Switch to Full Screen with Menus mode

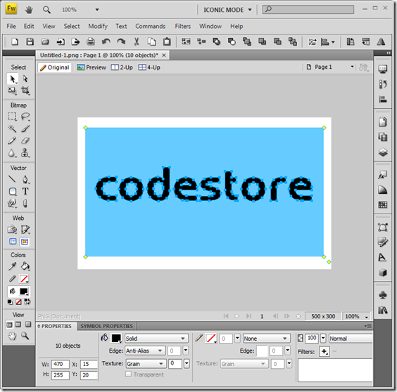coord(18,325)
